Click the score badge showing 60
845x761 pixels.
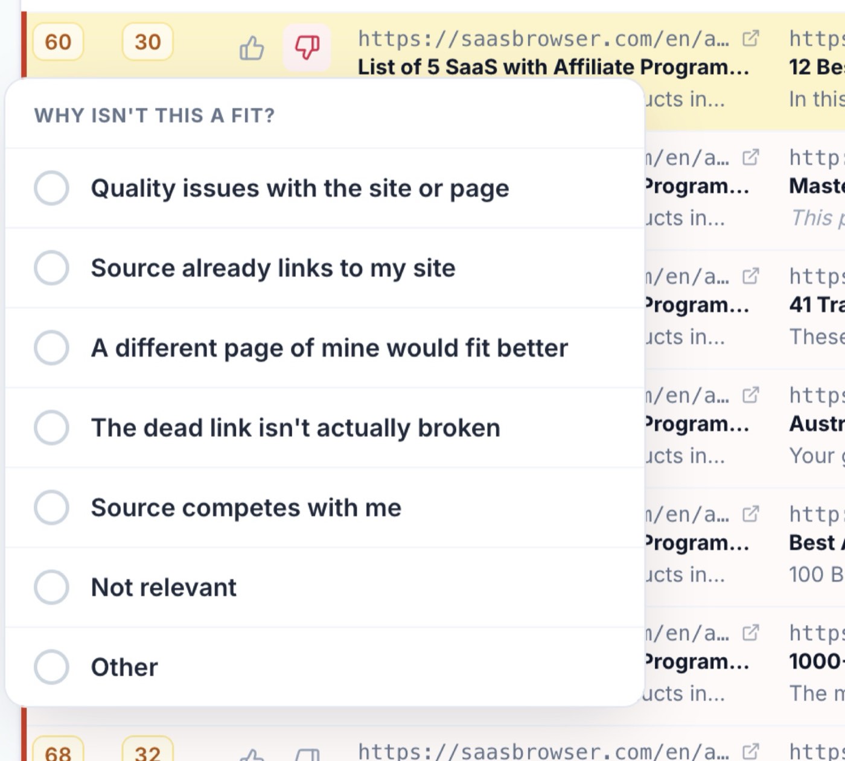[58, 42]
